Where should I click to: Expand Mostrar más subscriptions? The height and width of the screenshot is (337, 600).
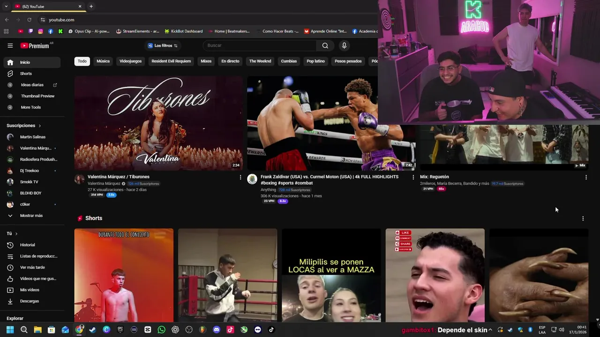pyautogui.click(x=32, y=216)
